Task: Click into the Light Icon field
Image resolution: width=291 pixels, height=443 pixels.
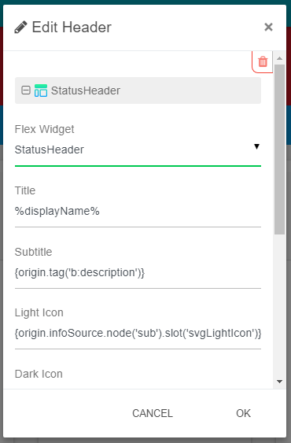Action: tap(138, 334)
